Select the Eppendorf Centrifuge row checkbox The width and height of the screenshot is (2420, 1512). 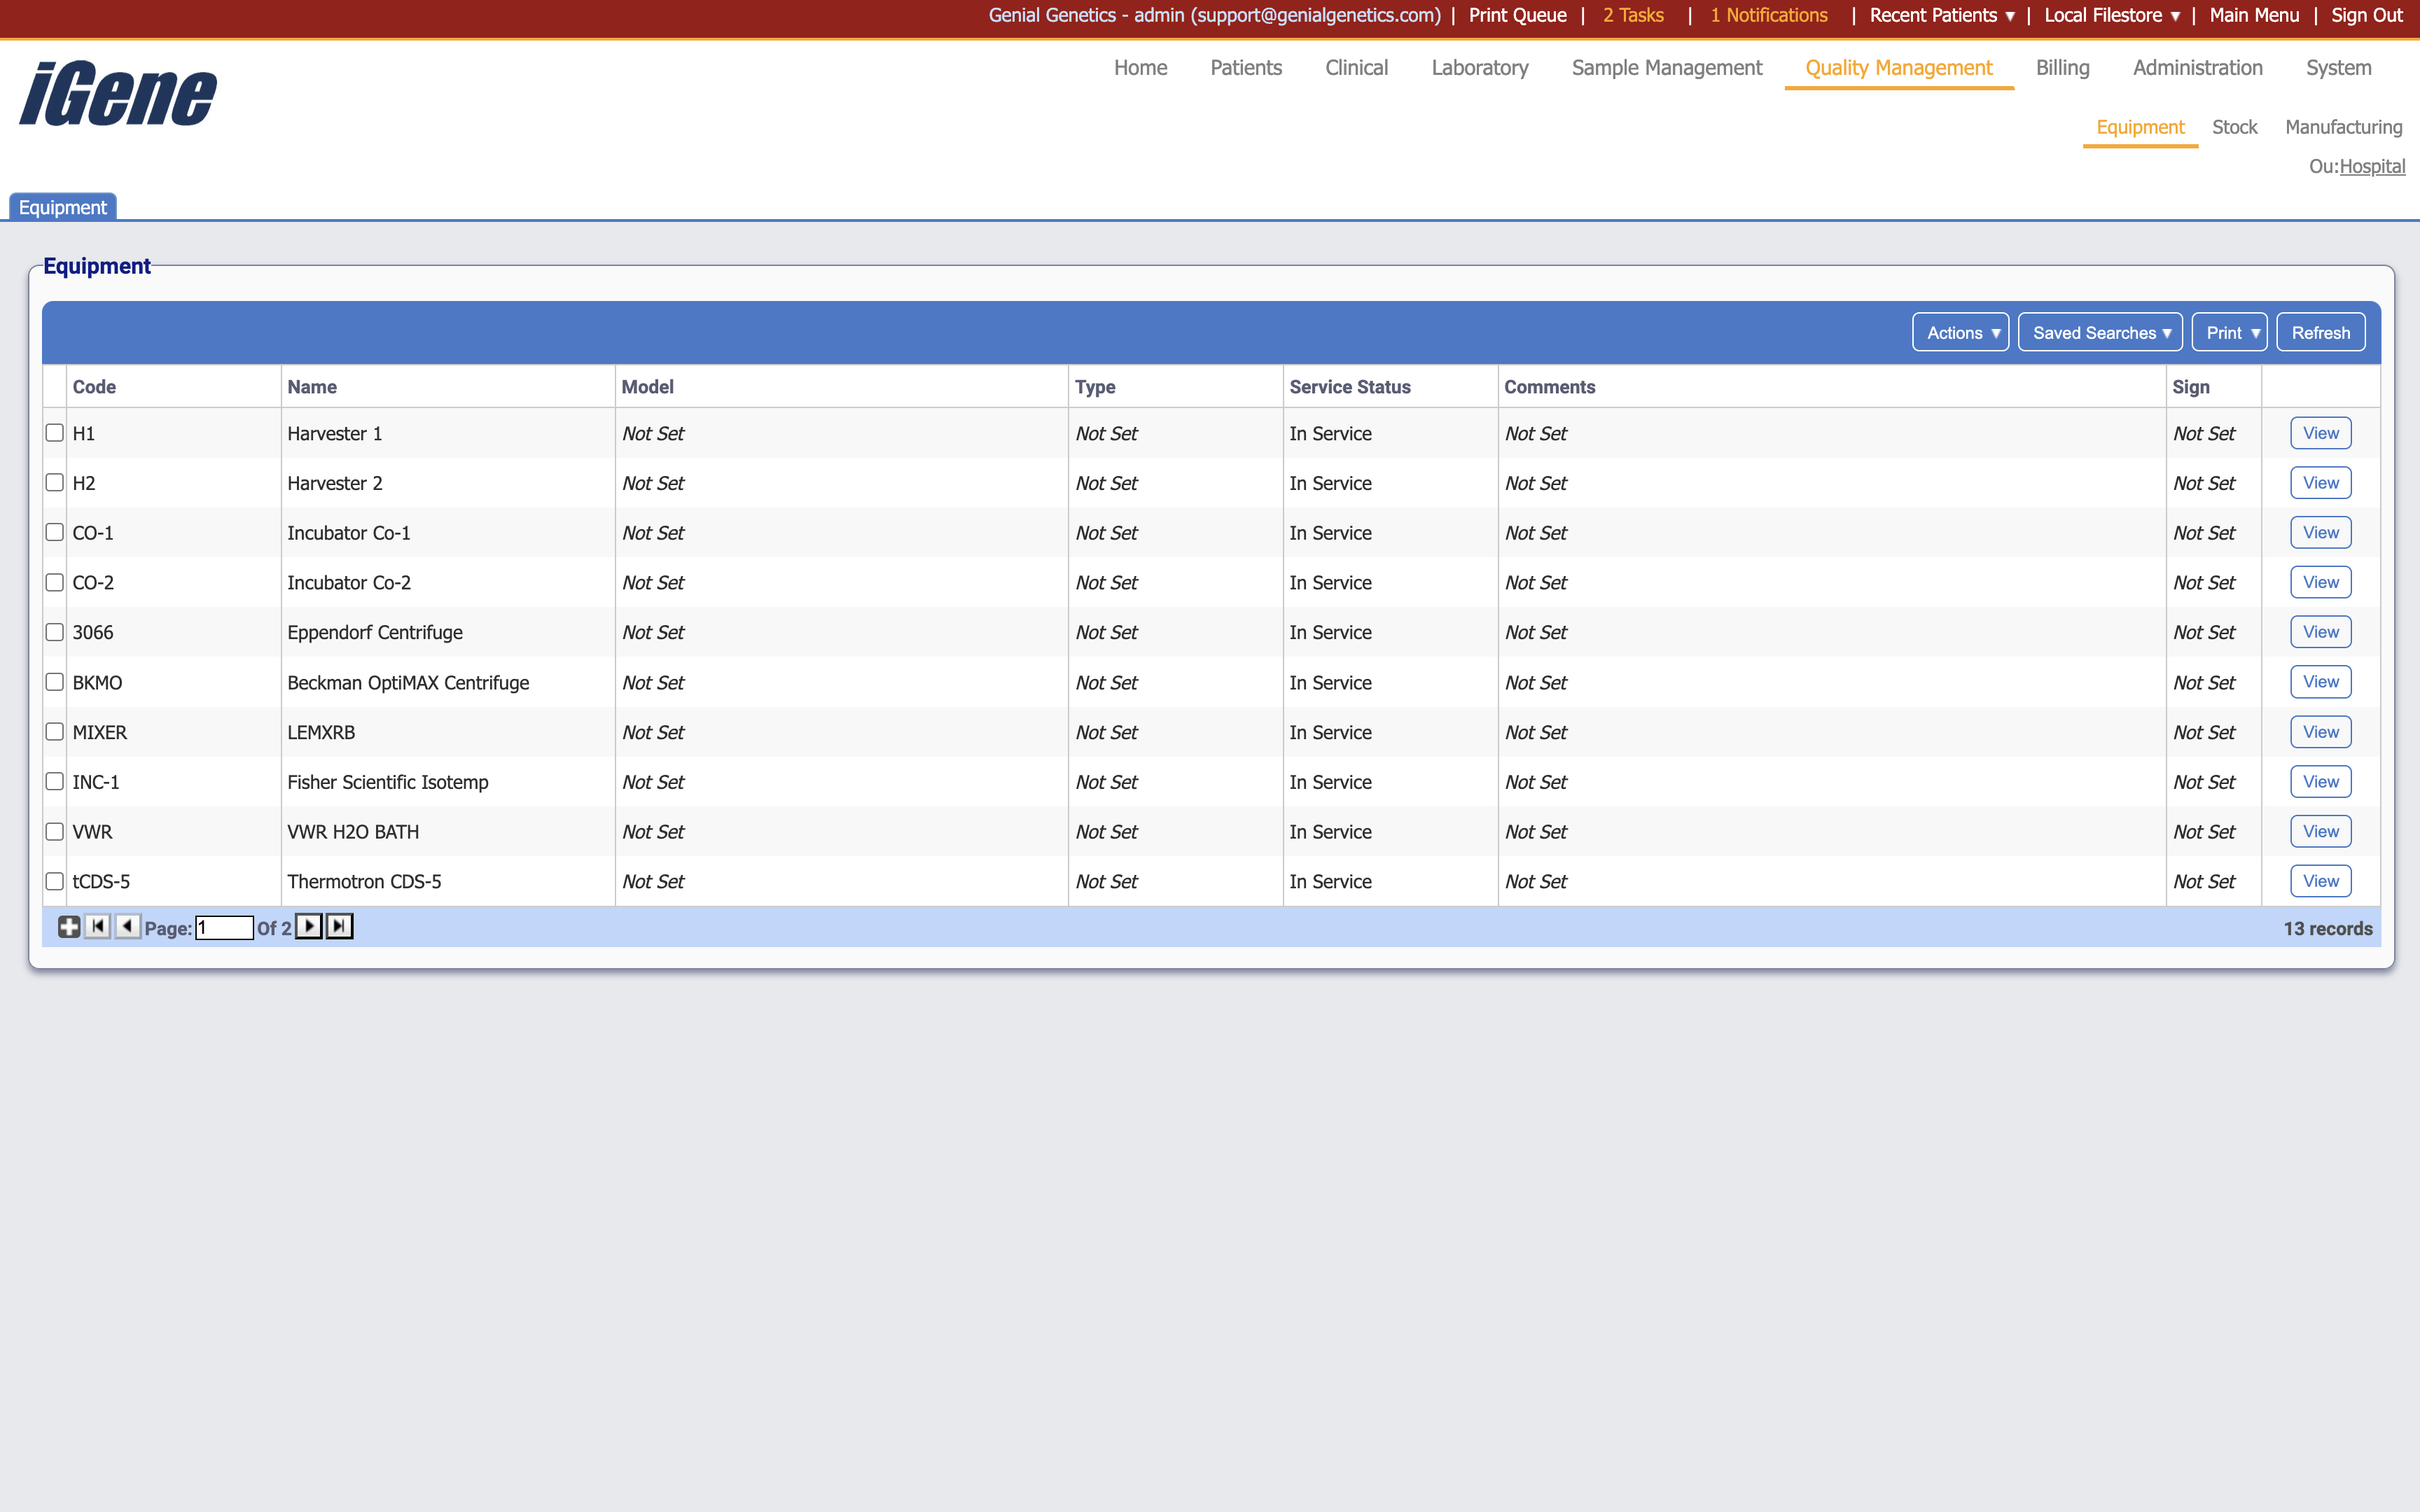[55, 632]
